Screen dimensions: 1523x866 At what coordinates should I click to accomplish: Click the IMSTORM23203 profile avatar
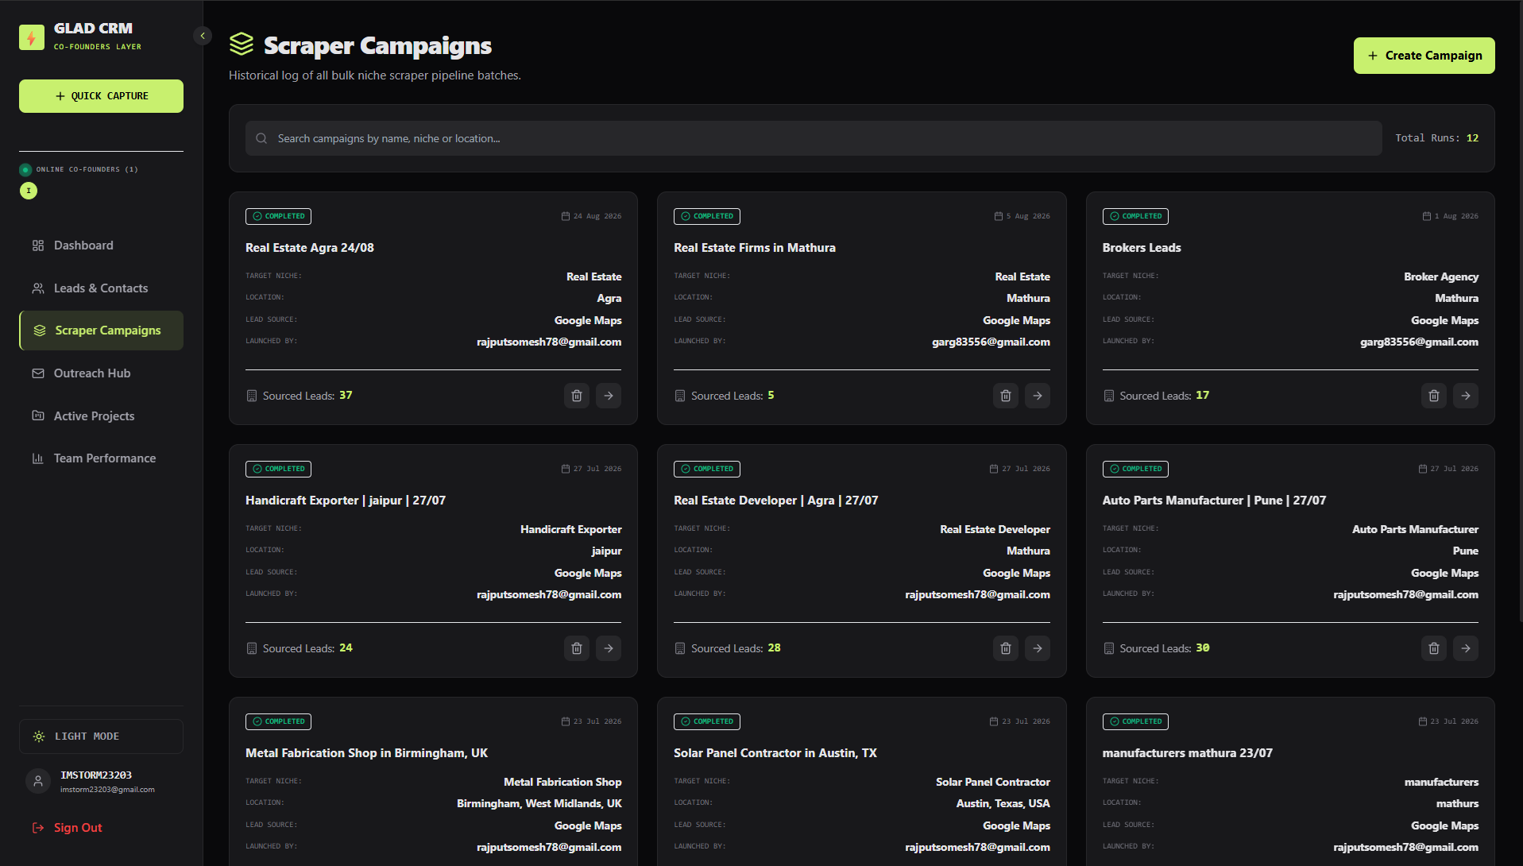point(38,781)
